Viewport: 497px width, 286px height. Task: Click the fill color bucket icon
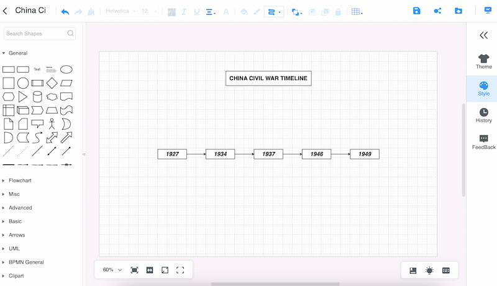pyautogui.click(x=244, y=12)
